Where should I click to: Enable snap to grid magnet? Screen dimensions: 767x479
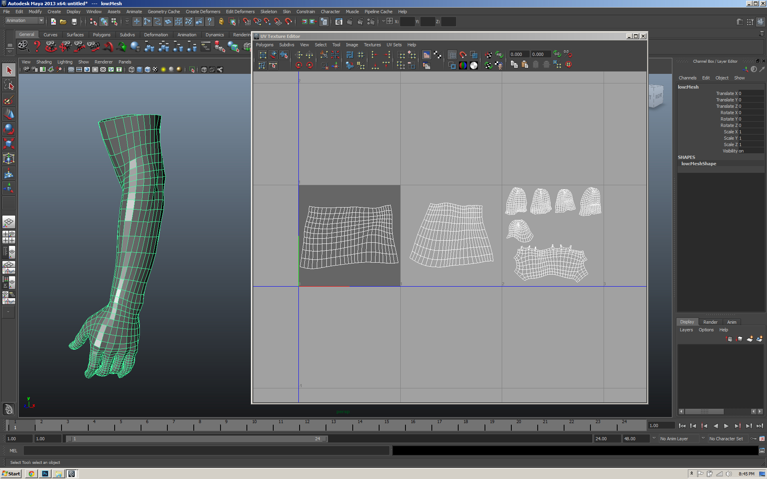[x=463, y=55]
